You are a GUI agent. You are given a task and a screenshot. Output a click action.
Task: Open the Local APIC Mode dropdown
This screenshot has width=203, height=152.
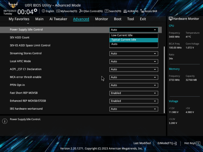click(x=134, y=61)
